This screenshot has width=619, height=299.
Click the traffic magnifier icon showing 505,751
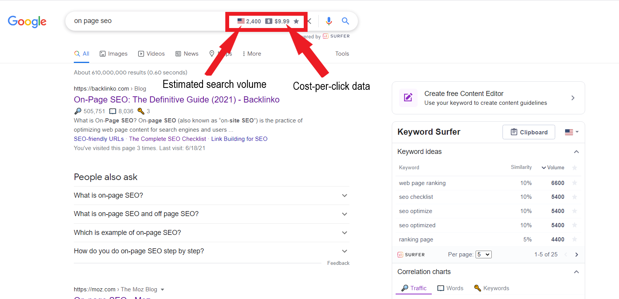(78, 111)
